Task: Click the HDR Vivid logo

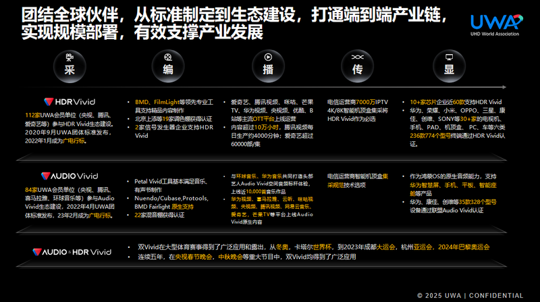Action: pyautogui.click(x=70, y=102)
